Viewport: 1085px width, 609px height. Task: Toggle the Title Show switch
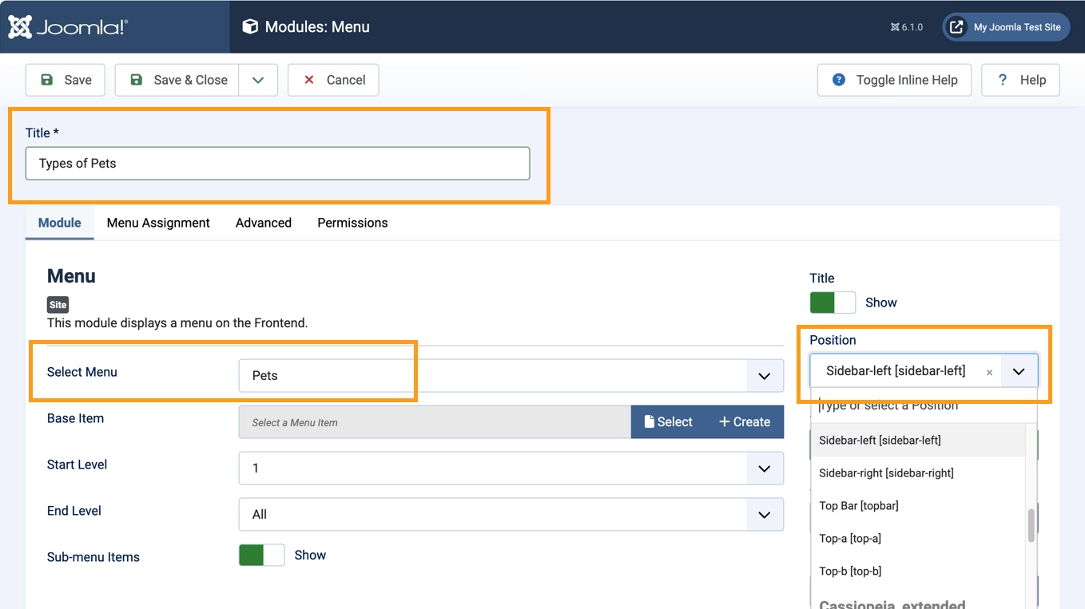[x=833, y=303]
